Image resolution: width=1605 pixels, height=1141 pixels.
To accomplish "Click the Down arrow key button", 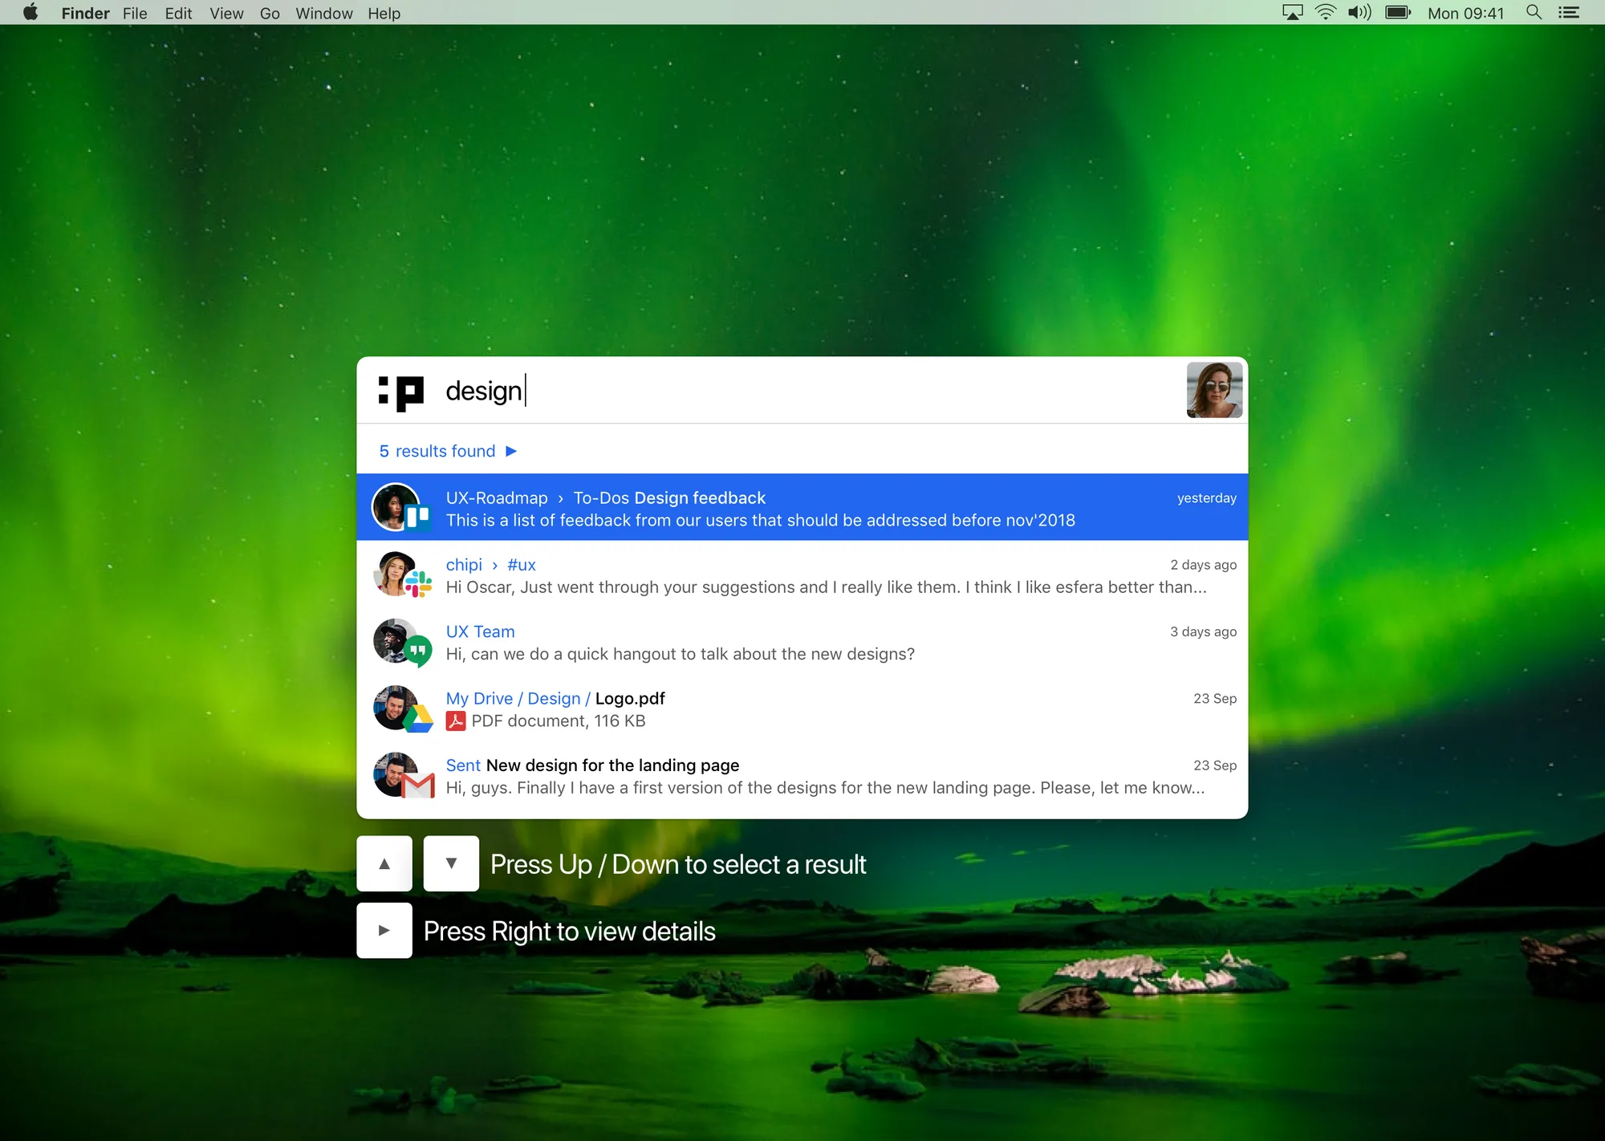I will 451,863.
